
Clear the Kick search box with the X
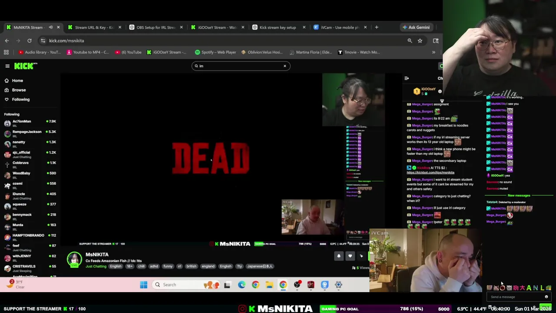click(x=285, y=66)
